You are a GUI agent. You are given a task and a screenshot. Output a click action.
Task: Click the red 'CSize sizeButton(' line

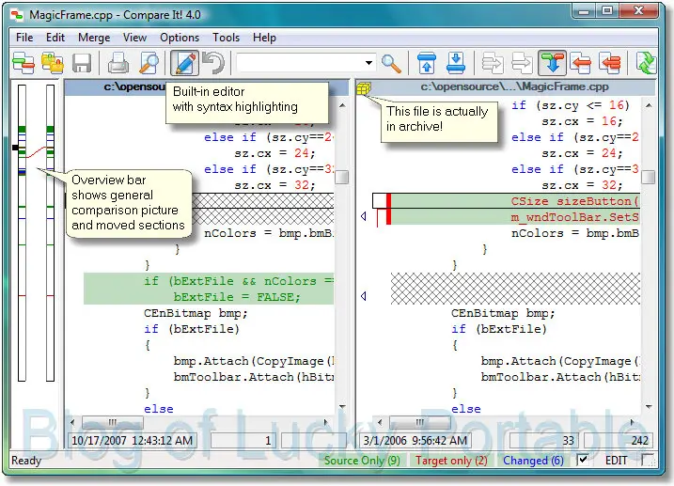(574, 201)
